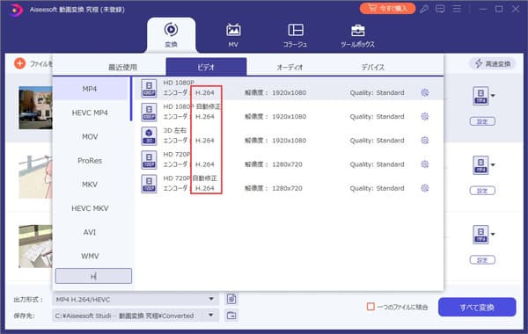This screenshot has width=528, height=334.
Task: Select ProRes in the format list
Action: click(90, 161)
